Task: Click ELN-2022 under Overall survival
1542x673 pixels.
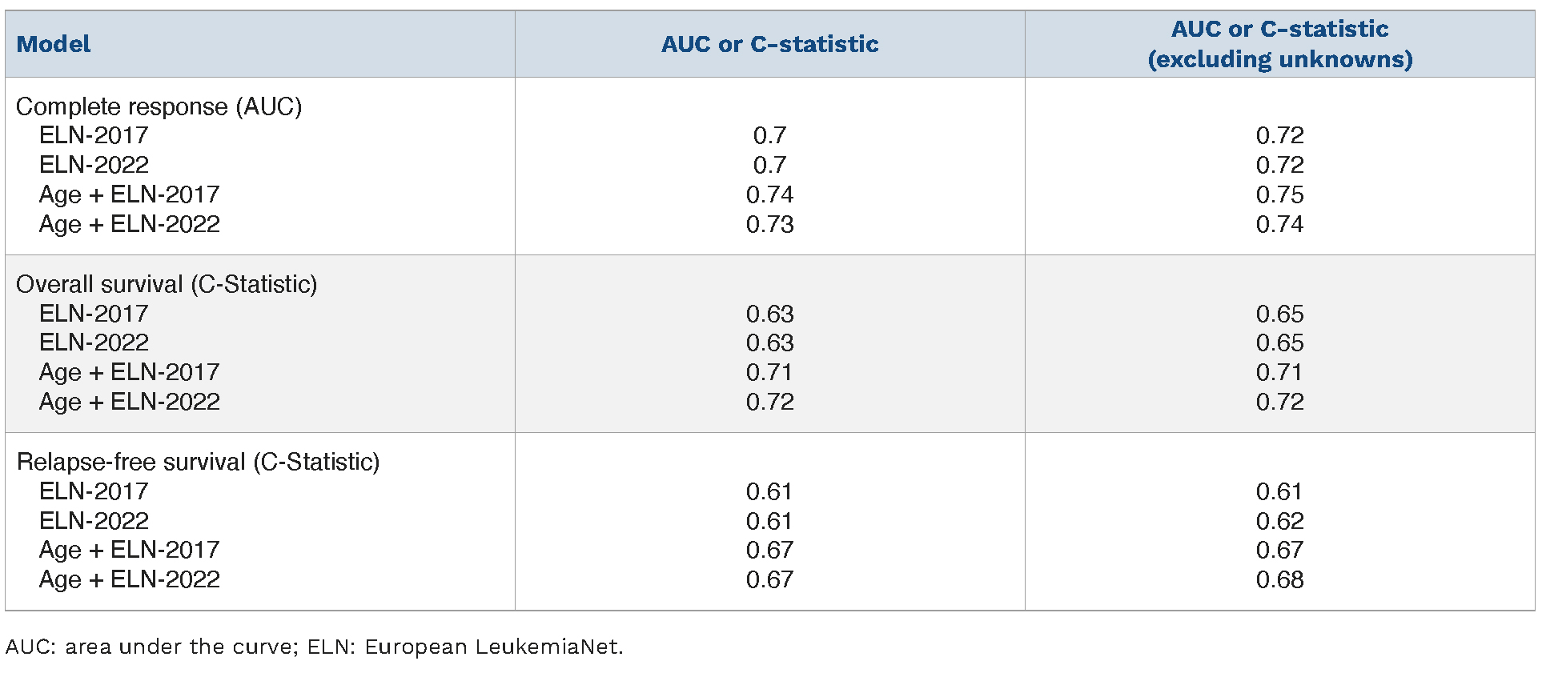Action: click(94, 343)
